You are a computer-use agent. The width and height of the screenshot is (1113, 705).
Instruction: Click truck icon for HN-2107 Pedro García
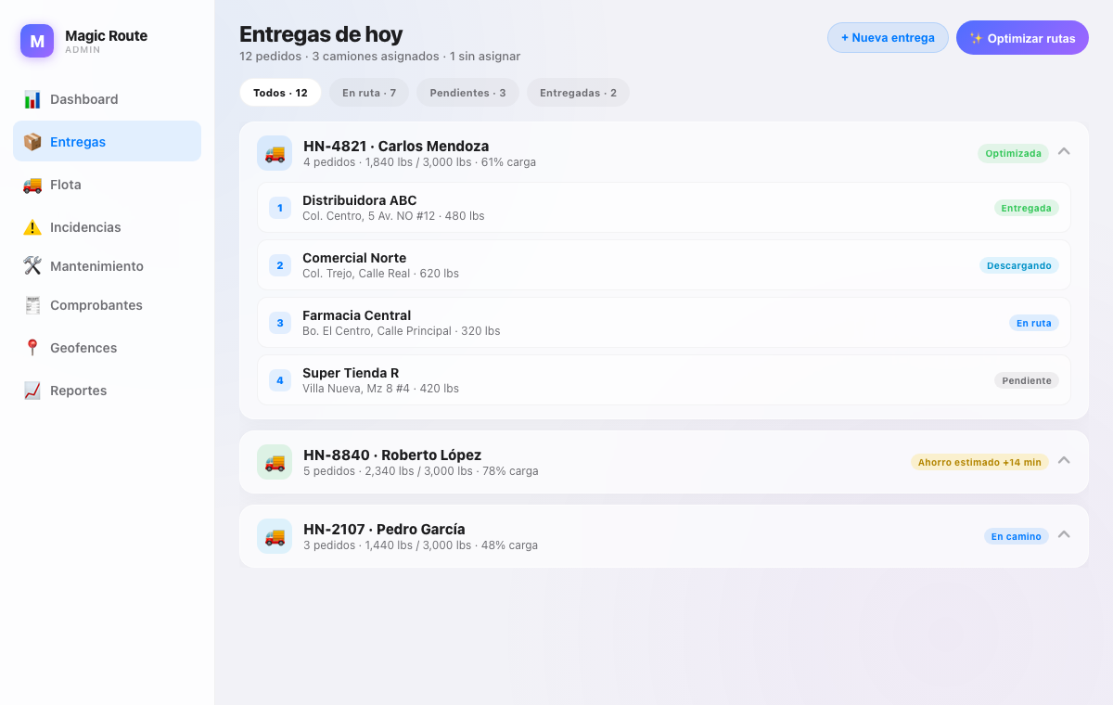(275, 536)
